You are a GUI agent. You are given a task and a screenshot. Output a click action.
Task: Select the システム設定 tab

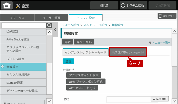[86, 18]
